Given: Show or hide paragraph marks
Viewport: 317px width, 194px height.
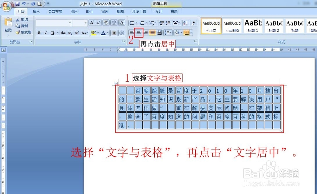Looking at the screenshot, I should (x=193, y=23).
